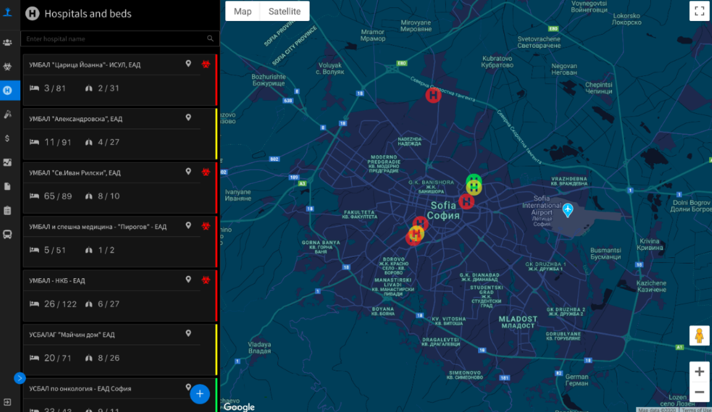Click the clipboard sidebar icon
Screen dimensions: 712x412
point(7,210)
